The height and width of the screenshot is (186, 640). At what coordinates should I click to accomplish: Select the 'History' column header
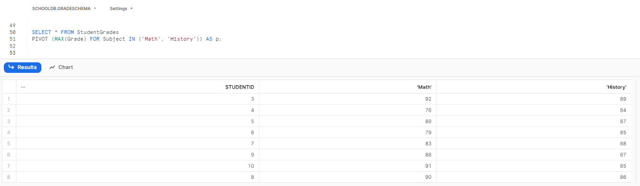pos(616,87)
